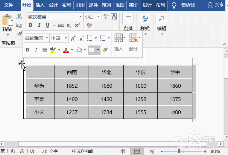
Task: Click the zoom slider handle
Action: 179,152
